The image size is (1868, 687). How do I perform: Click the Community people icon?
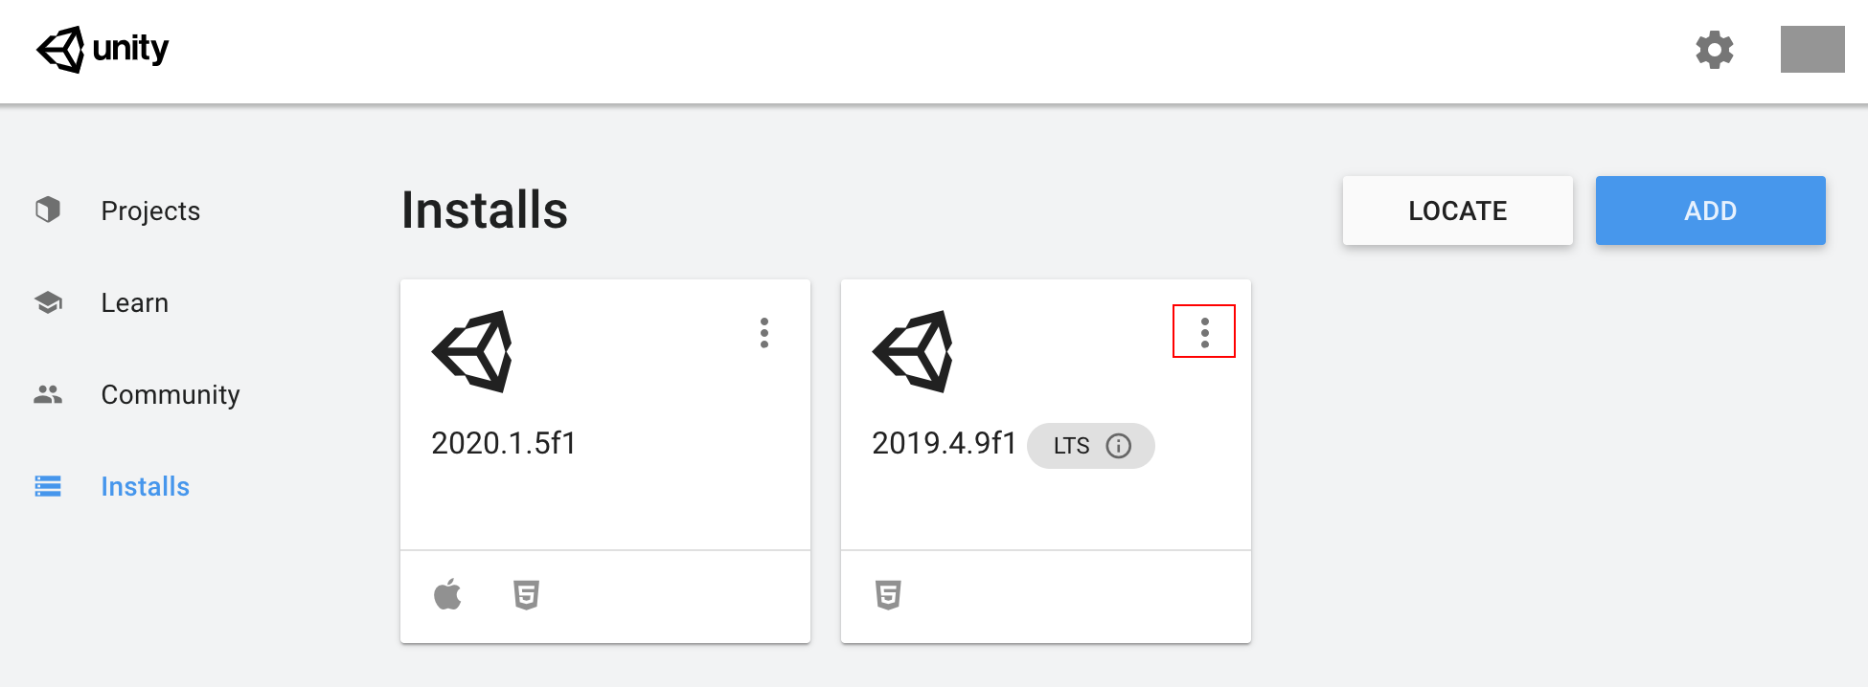(48, 394)
